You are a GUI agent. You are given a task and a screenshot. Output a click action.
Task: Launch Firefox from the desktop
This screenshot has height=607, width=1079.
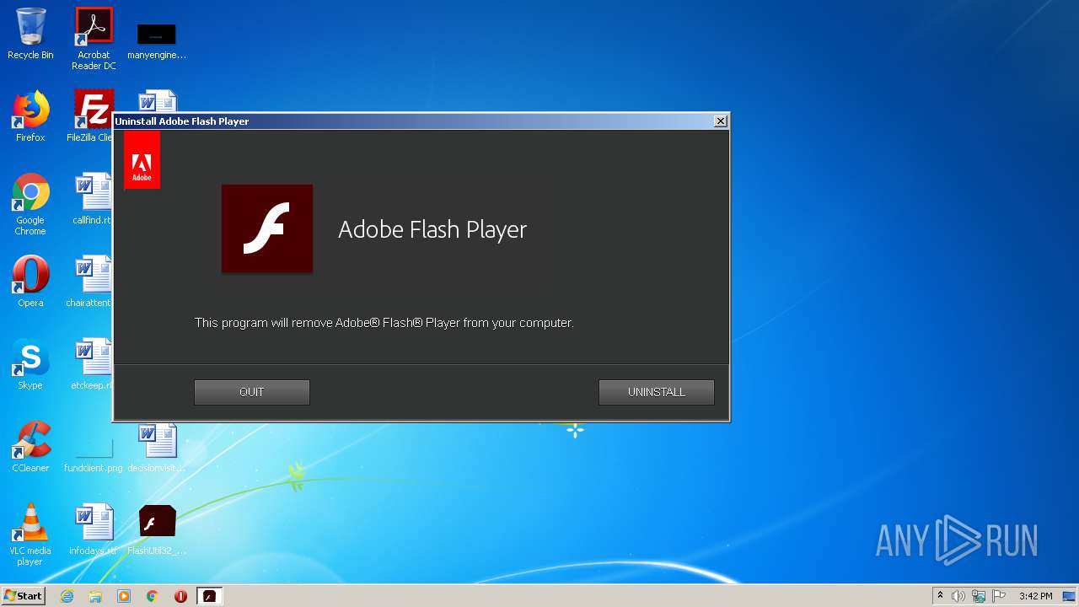point(30,116)
